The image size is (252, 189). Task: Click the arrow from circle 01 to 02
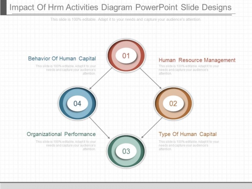(150, 78)
